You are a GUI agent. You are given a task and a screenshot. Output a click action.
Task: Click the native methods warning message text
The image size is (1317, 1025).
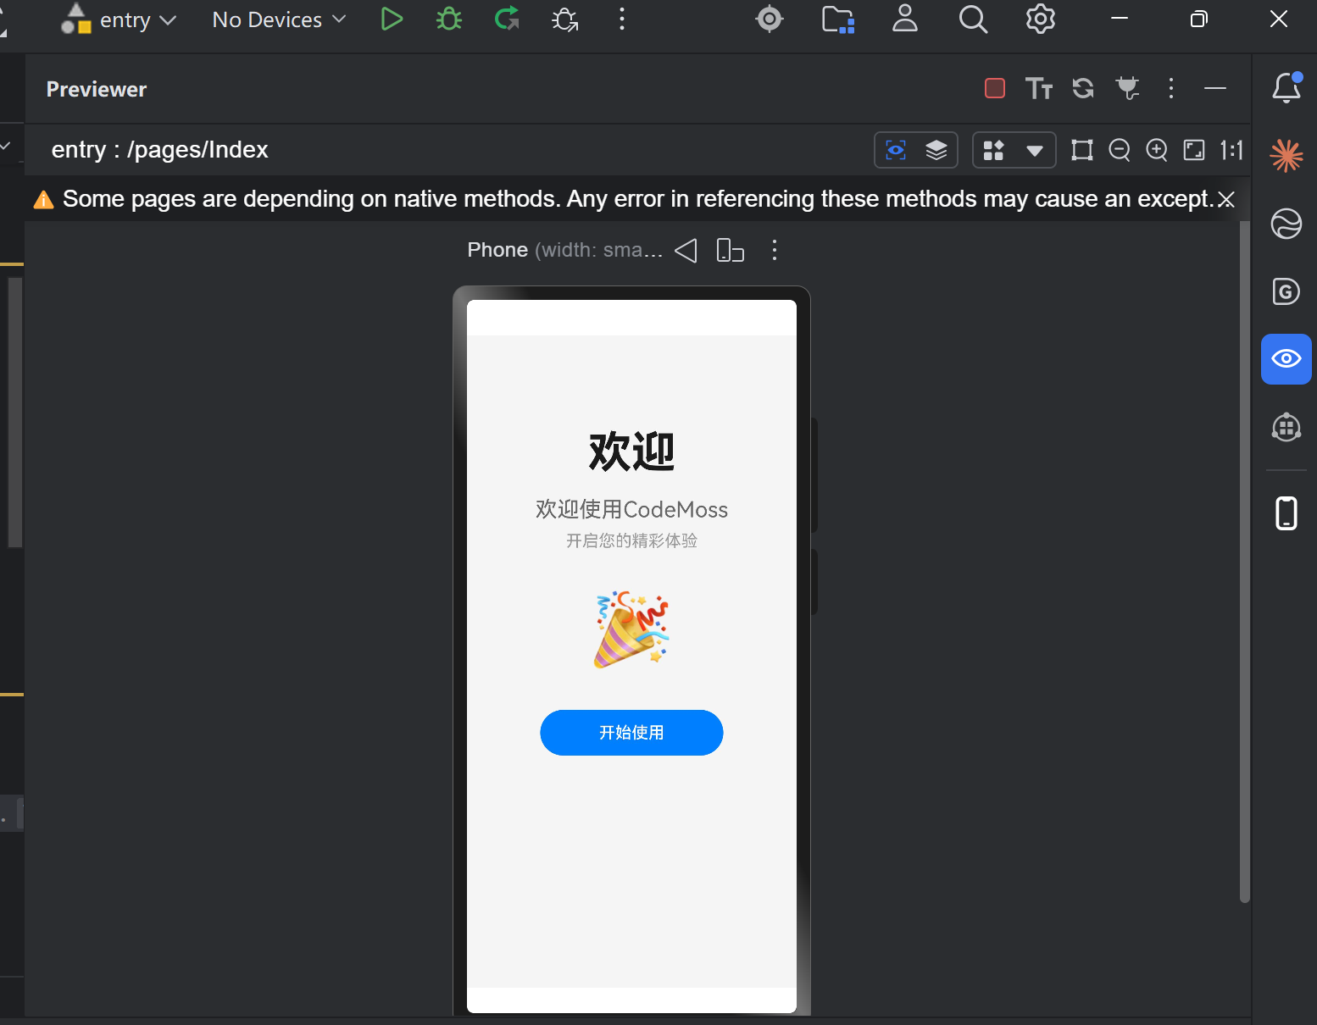[638, 199]
